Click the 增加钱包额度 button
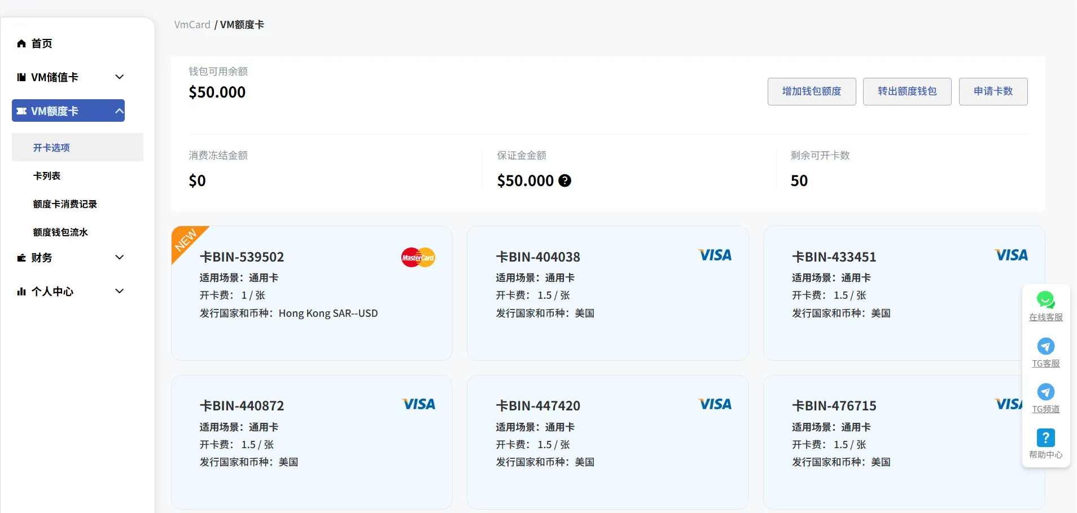This screenshot has height=513, width=1077. pos(811,91)
